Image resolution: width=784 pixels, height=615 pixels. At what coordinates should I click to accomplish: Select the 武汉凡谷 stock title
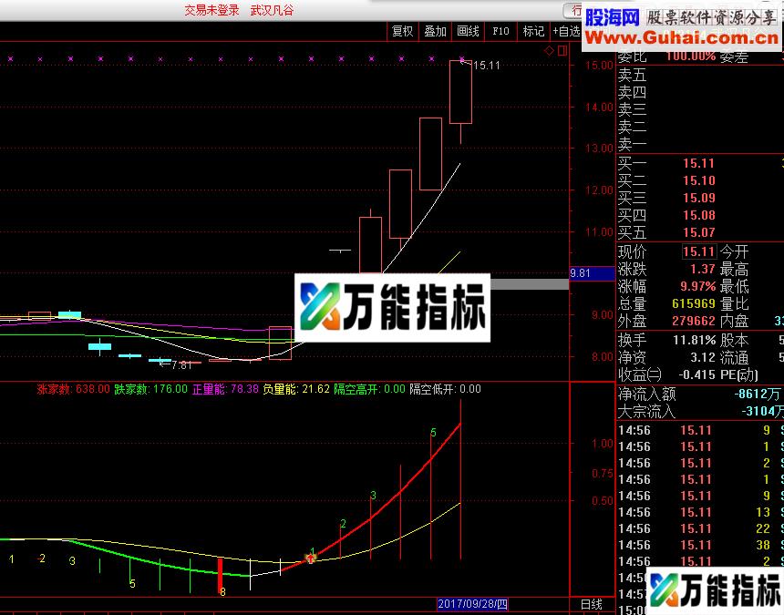[273, 11]
